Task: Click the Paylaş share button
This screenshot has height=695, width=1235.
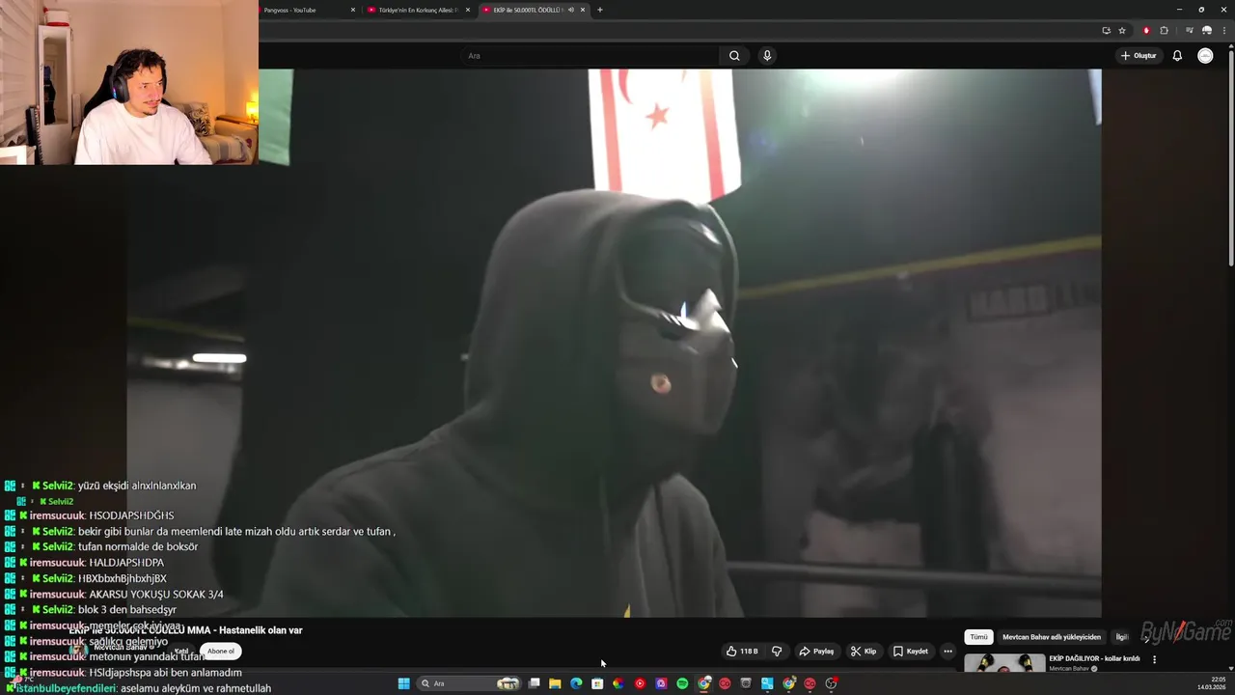Action: [x=816, y=652]
